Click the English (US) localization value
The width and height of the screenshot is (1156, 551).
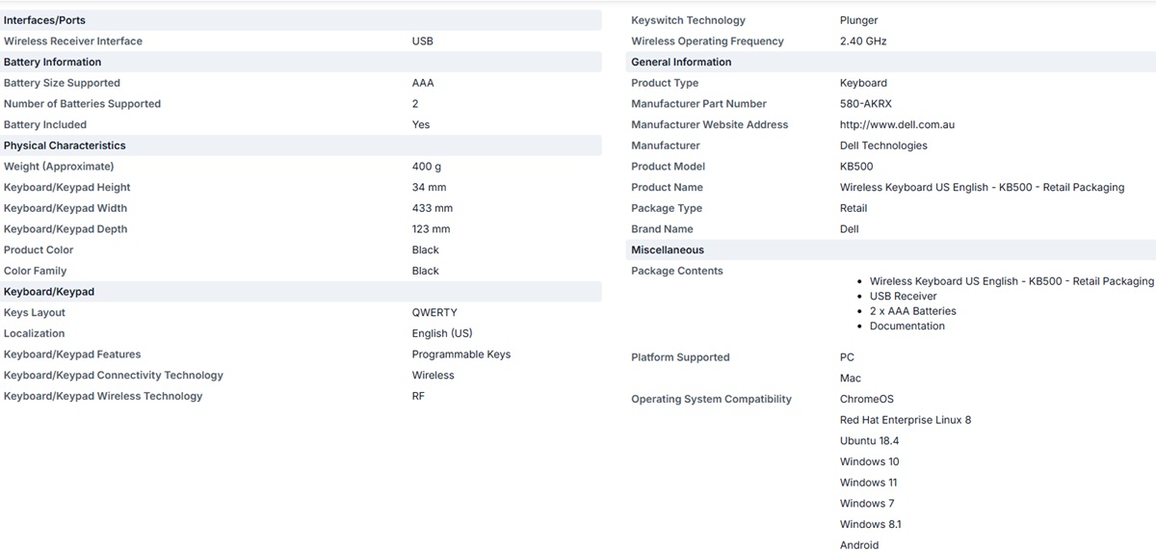(x=442, y=334)
